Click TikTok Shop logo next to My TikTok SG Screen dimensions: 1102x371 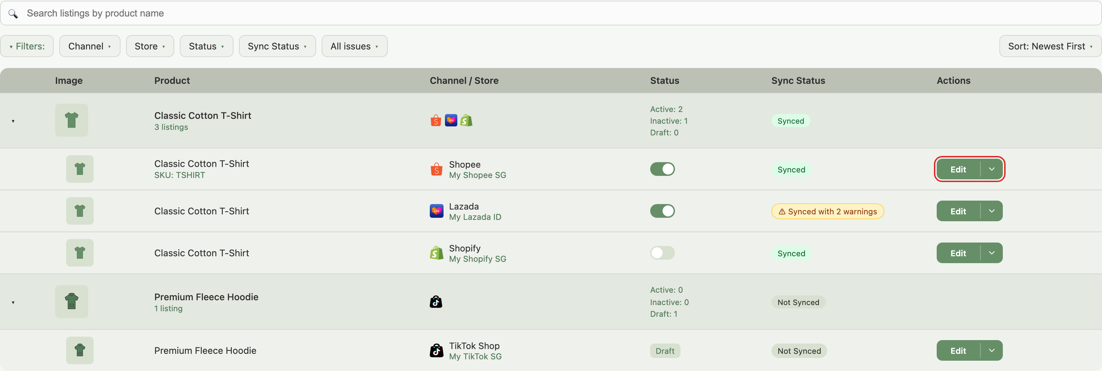click(x=436, y=350)
